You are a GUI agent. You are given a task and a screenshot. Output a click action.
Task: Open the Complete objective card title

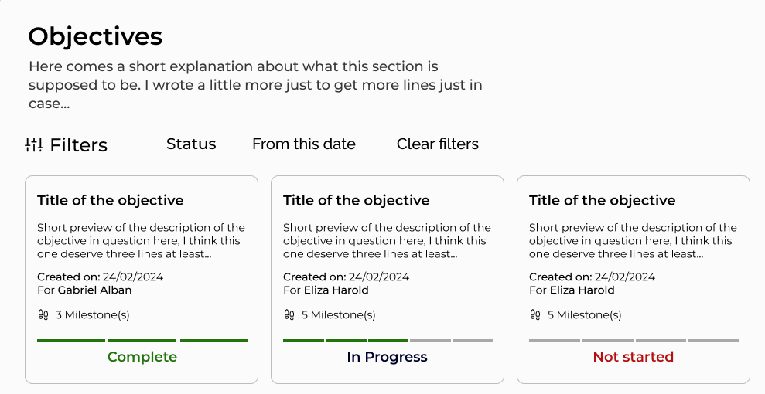[111, 200]
